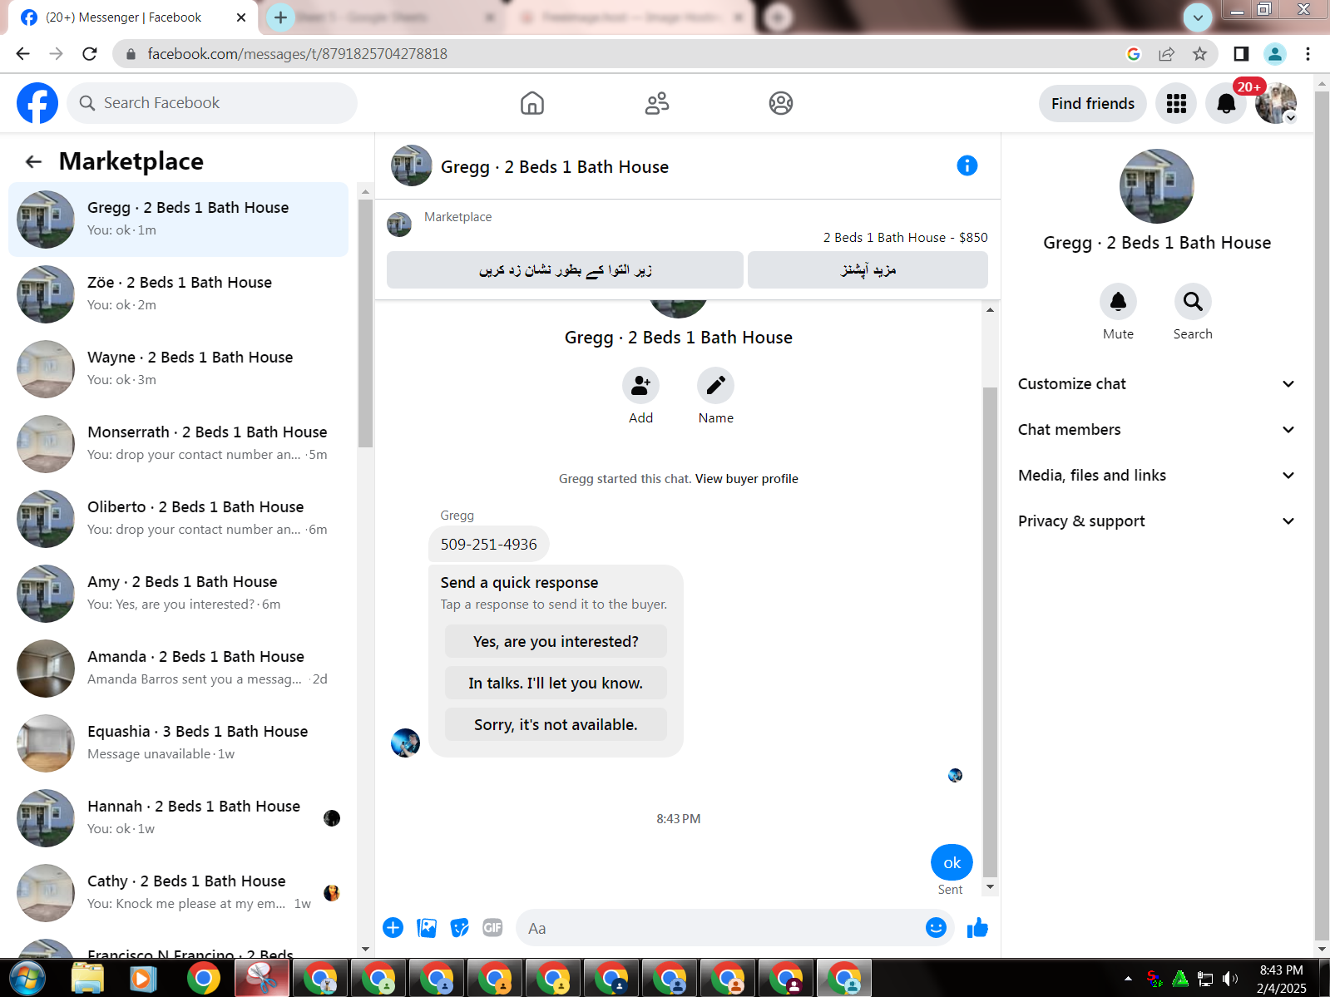Open Monserrath conversation
The height and width of the screenshot is (997, 1330).
coord(179,444)
